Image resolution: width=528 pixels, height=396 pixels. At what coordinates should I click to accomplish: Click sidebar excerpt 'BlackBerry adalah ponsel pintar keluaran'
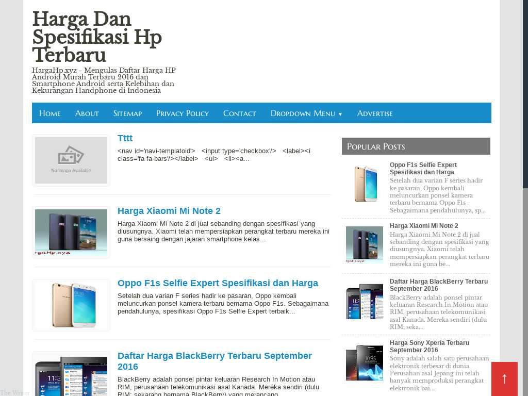(438, 312)
